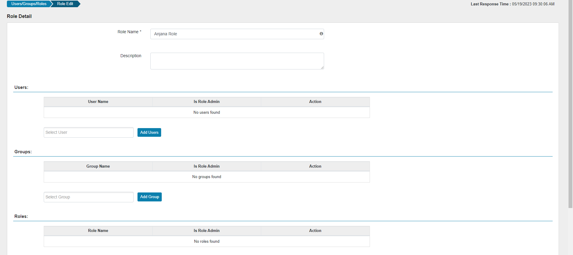The image size is (573, 255).
Task: Go to Users/Groups/Roles breadcrumb
Action: click(x=29, y=4)
